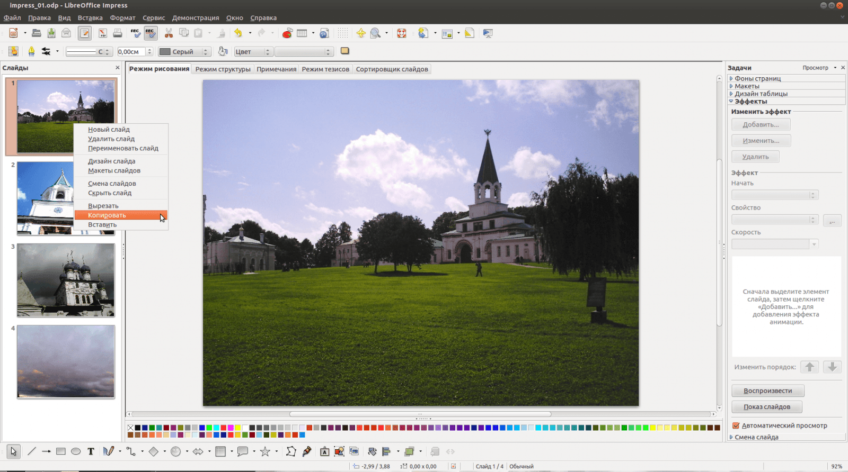
Task: Toggle the Edit file mode button
Action: [x=85, y=33]
